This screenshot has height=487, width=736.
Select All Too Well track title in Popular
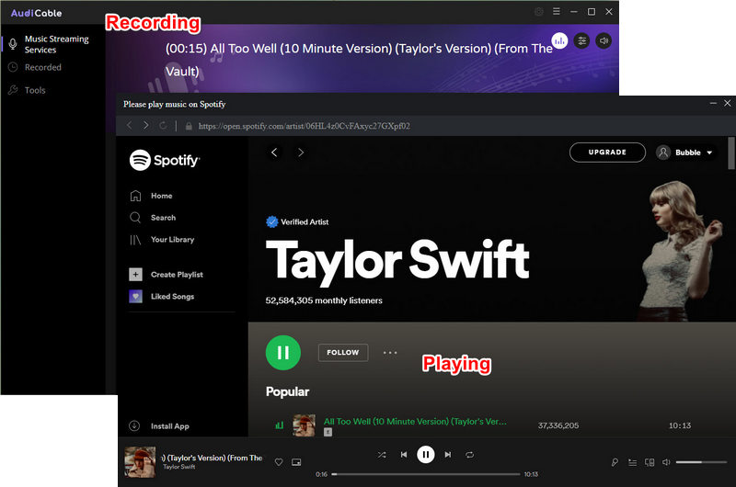point(415,422)
